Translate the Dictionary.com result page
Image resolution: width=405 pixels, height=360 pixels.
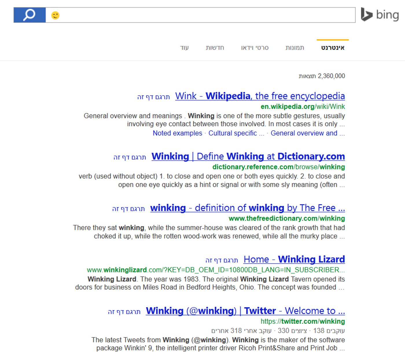[130, 157]
